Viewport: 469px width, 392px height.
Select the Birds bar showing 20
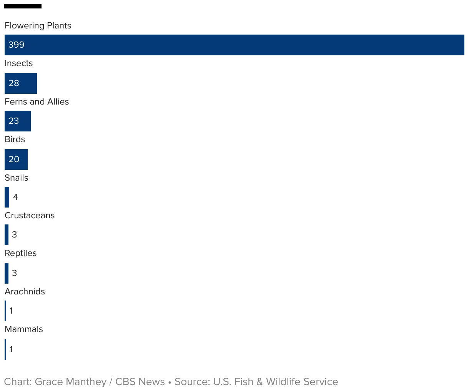(16, 159)
